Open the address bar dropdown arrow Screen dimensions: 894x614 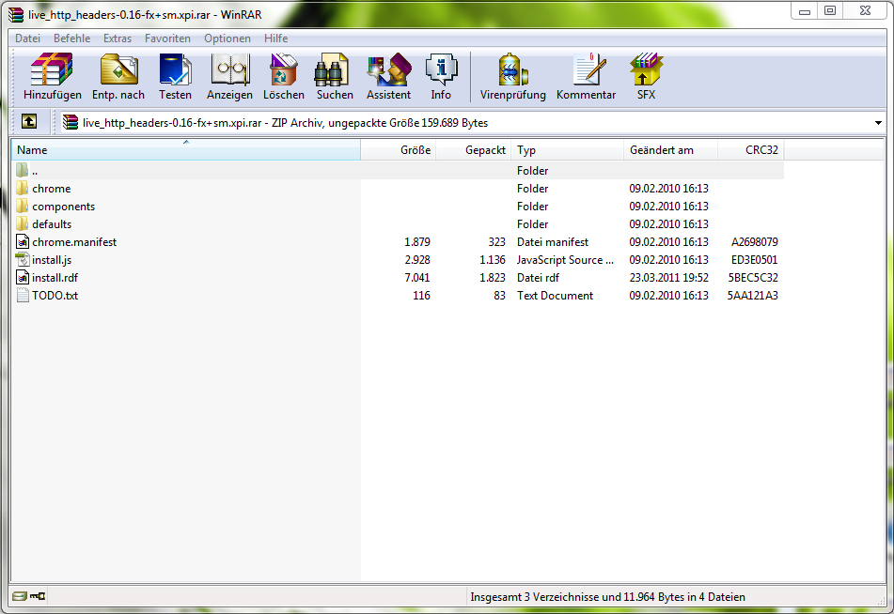click(878, 122)
